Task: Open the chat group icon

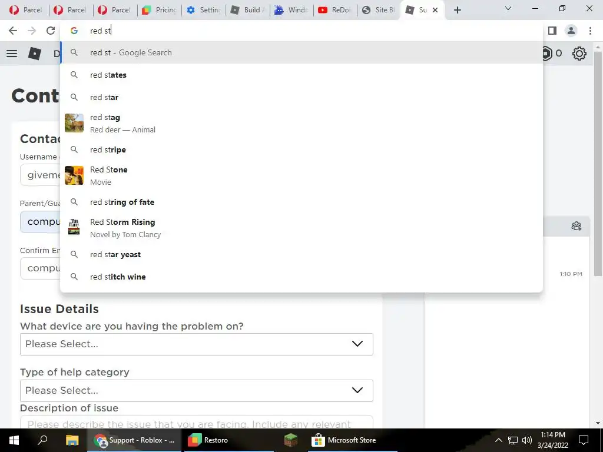Action: pyautogui.click(x=576, y=226)
